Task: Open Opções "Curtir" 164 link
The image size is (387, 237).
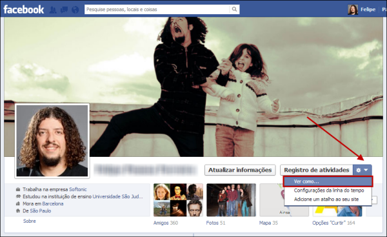Action: point(333,223)
